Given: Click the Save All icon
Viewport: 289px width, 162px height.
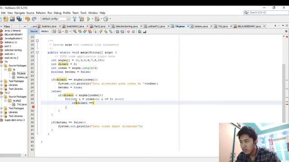Looking at the screenshot, I should pos(19,19).
